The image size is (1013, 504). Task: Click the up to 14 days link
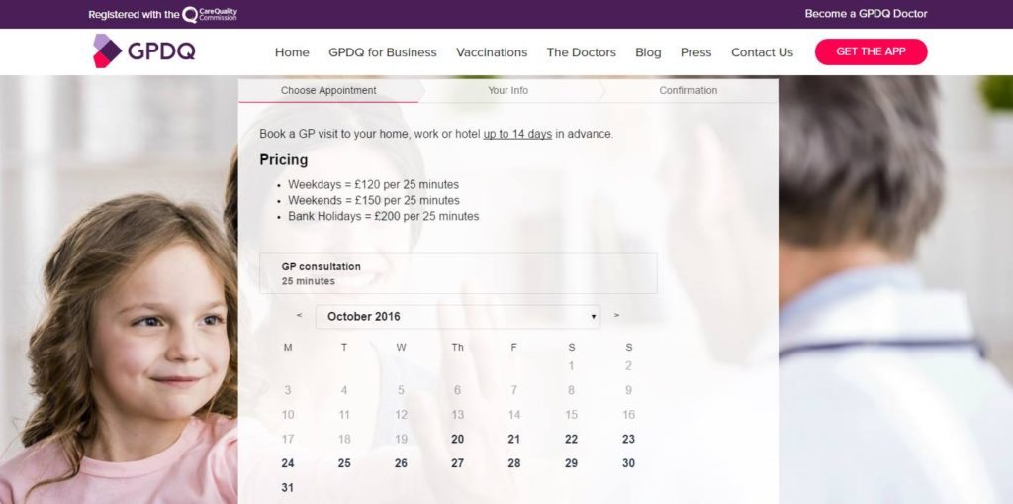pos(517,134)
